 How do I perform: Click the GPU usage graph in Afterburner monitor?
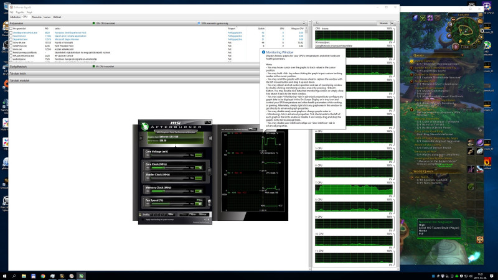[253, 142]
